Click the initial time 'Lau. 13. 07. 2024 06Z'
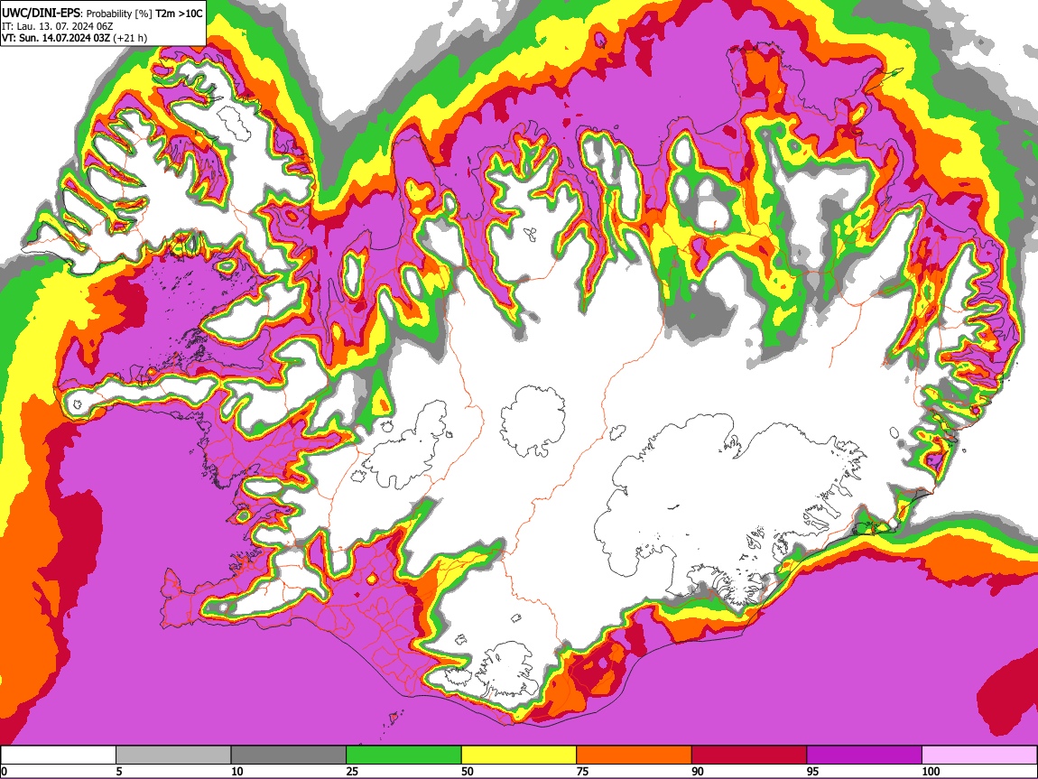 pos(64,26)
